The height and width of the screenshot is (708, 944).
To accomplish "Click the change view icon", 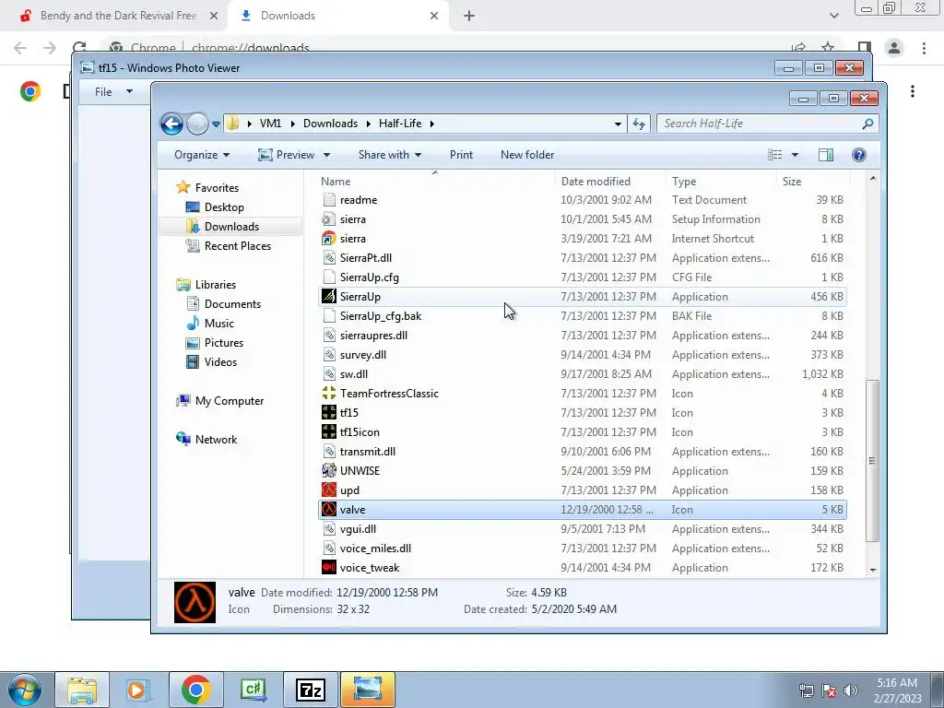I will pos(774,155).
